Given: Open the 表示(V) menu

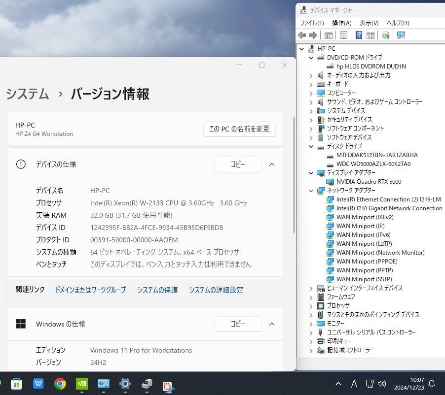Looking at the screenshot, I should (x=369, y=23).
